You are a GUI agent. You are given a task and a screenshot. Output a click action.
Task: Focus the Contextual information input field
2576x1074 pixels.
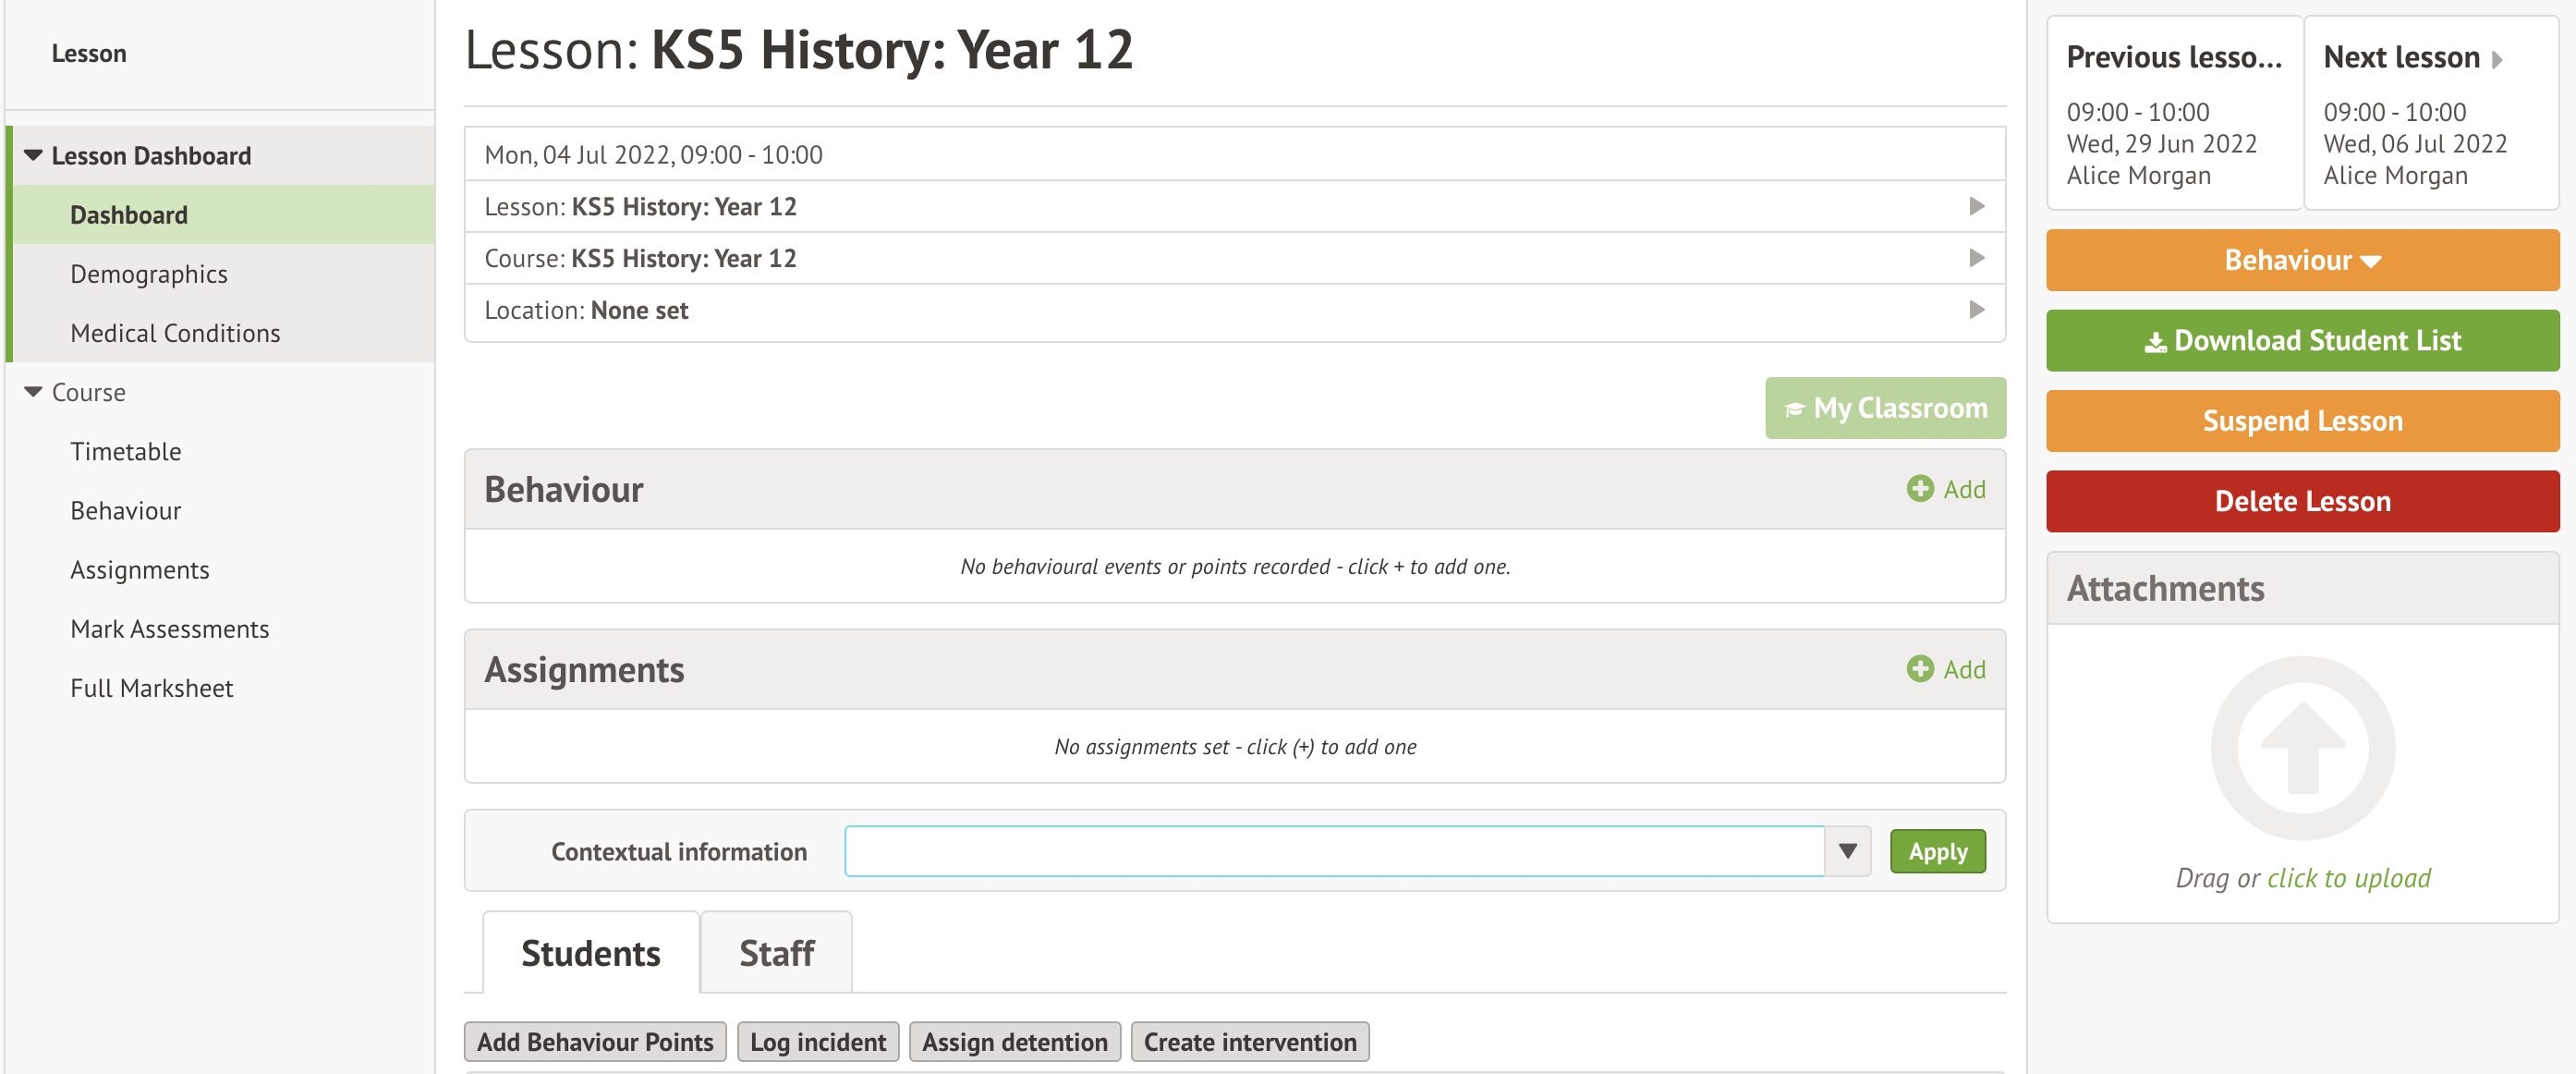coord(1334,851)
